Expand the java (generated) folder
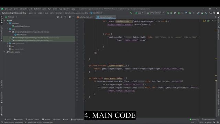 click(8, 43)
